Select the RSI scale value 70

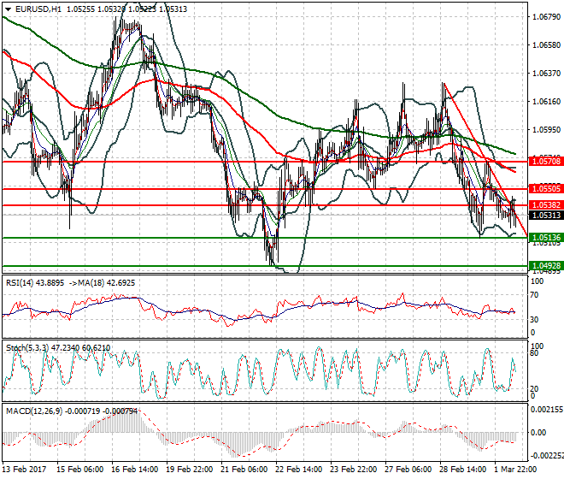pos(535,295)
